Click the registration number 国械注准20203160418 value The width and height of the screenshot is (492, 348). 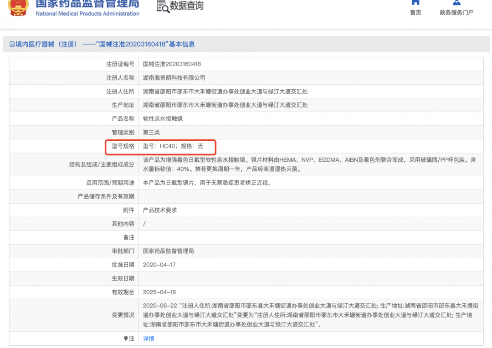pyautogui.click(x=172, y=64)
